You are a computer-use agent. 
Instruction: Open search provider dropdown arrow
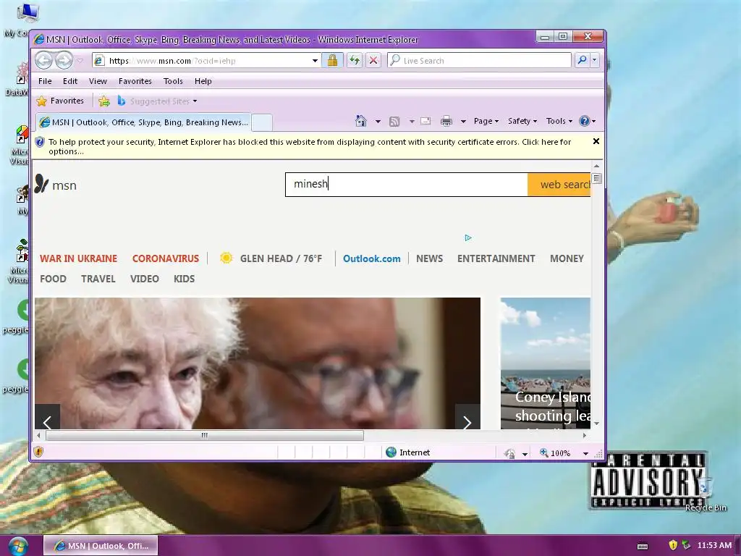click(x=595, y=60)
